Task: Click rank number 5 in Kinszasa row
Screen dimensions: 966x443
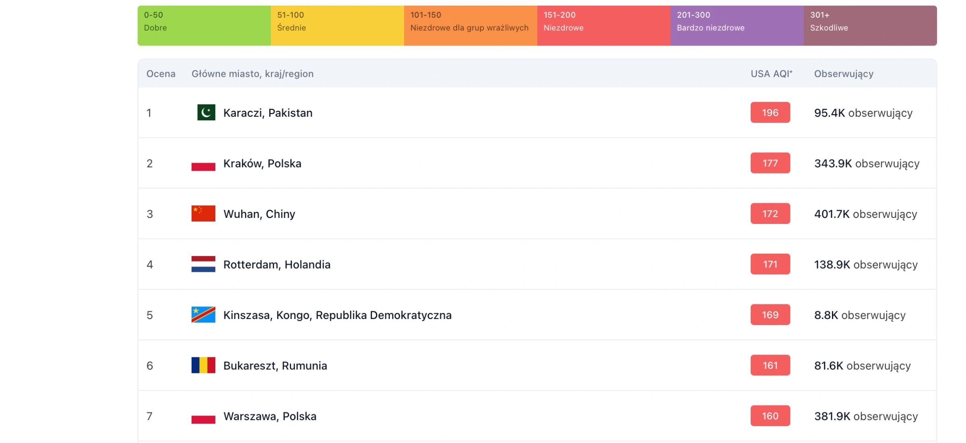Action: [x=149, y=315]
